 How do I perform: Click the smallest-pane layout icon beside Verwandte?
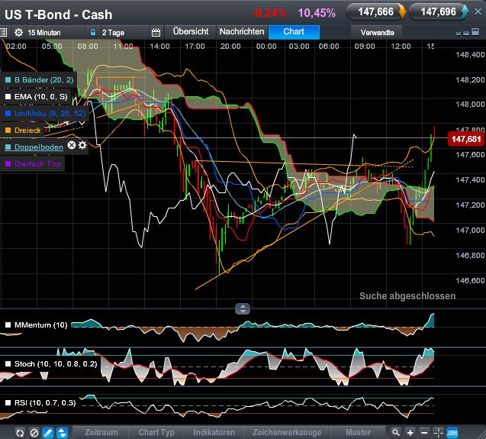pos(459,34)
